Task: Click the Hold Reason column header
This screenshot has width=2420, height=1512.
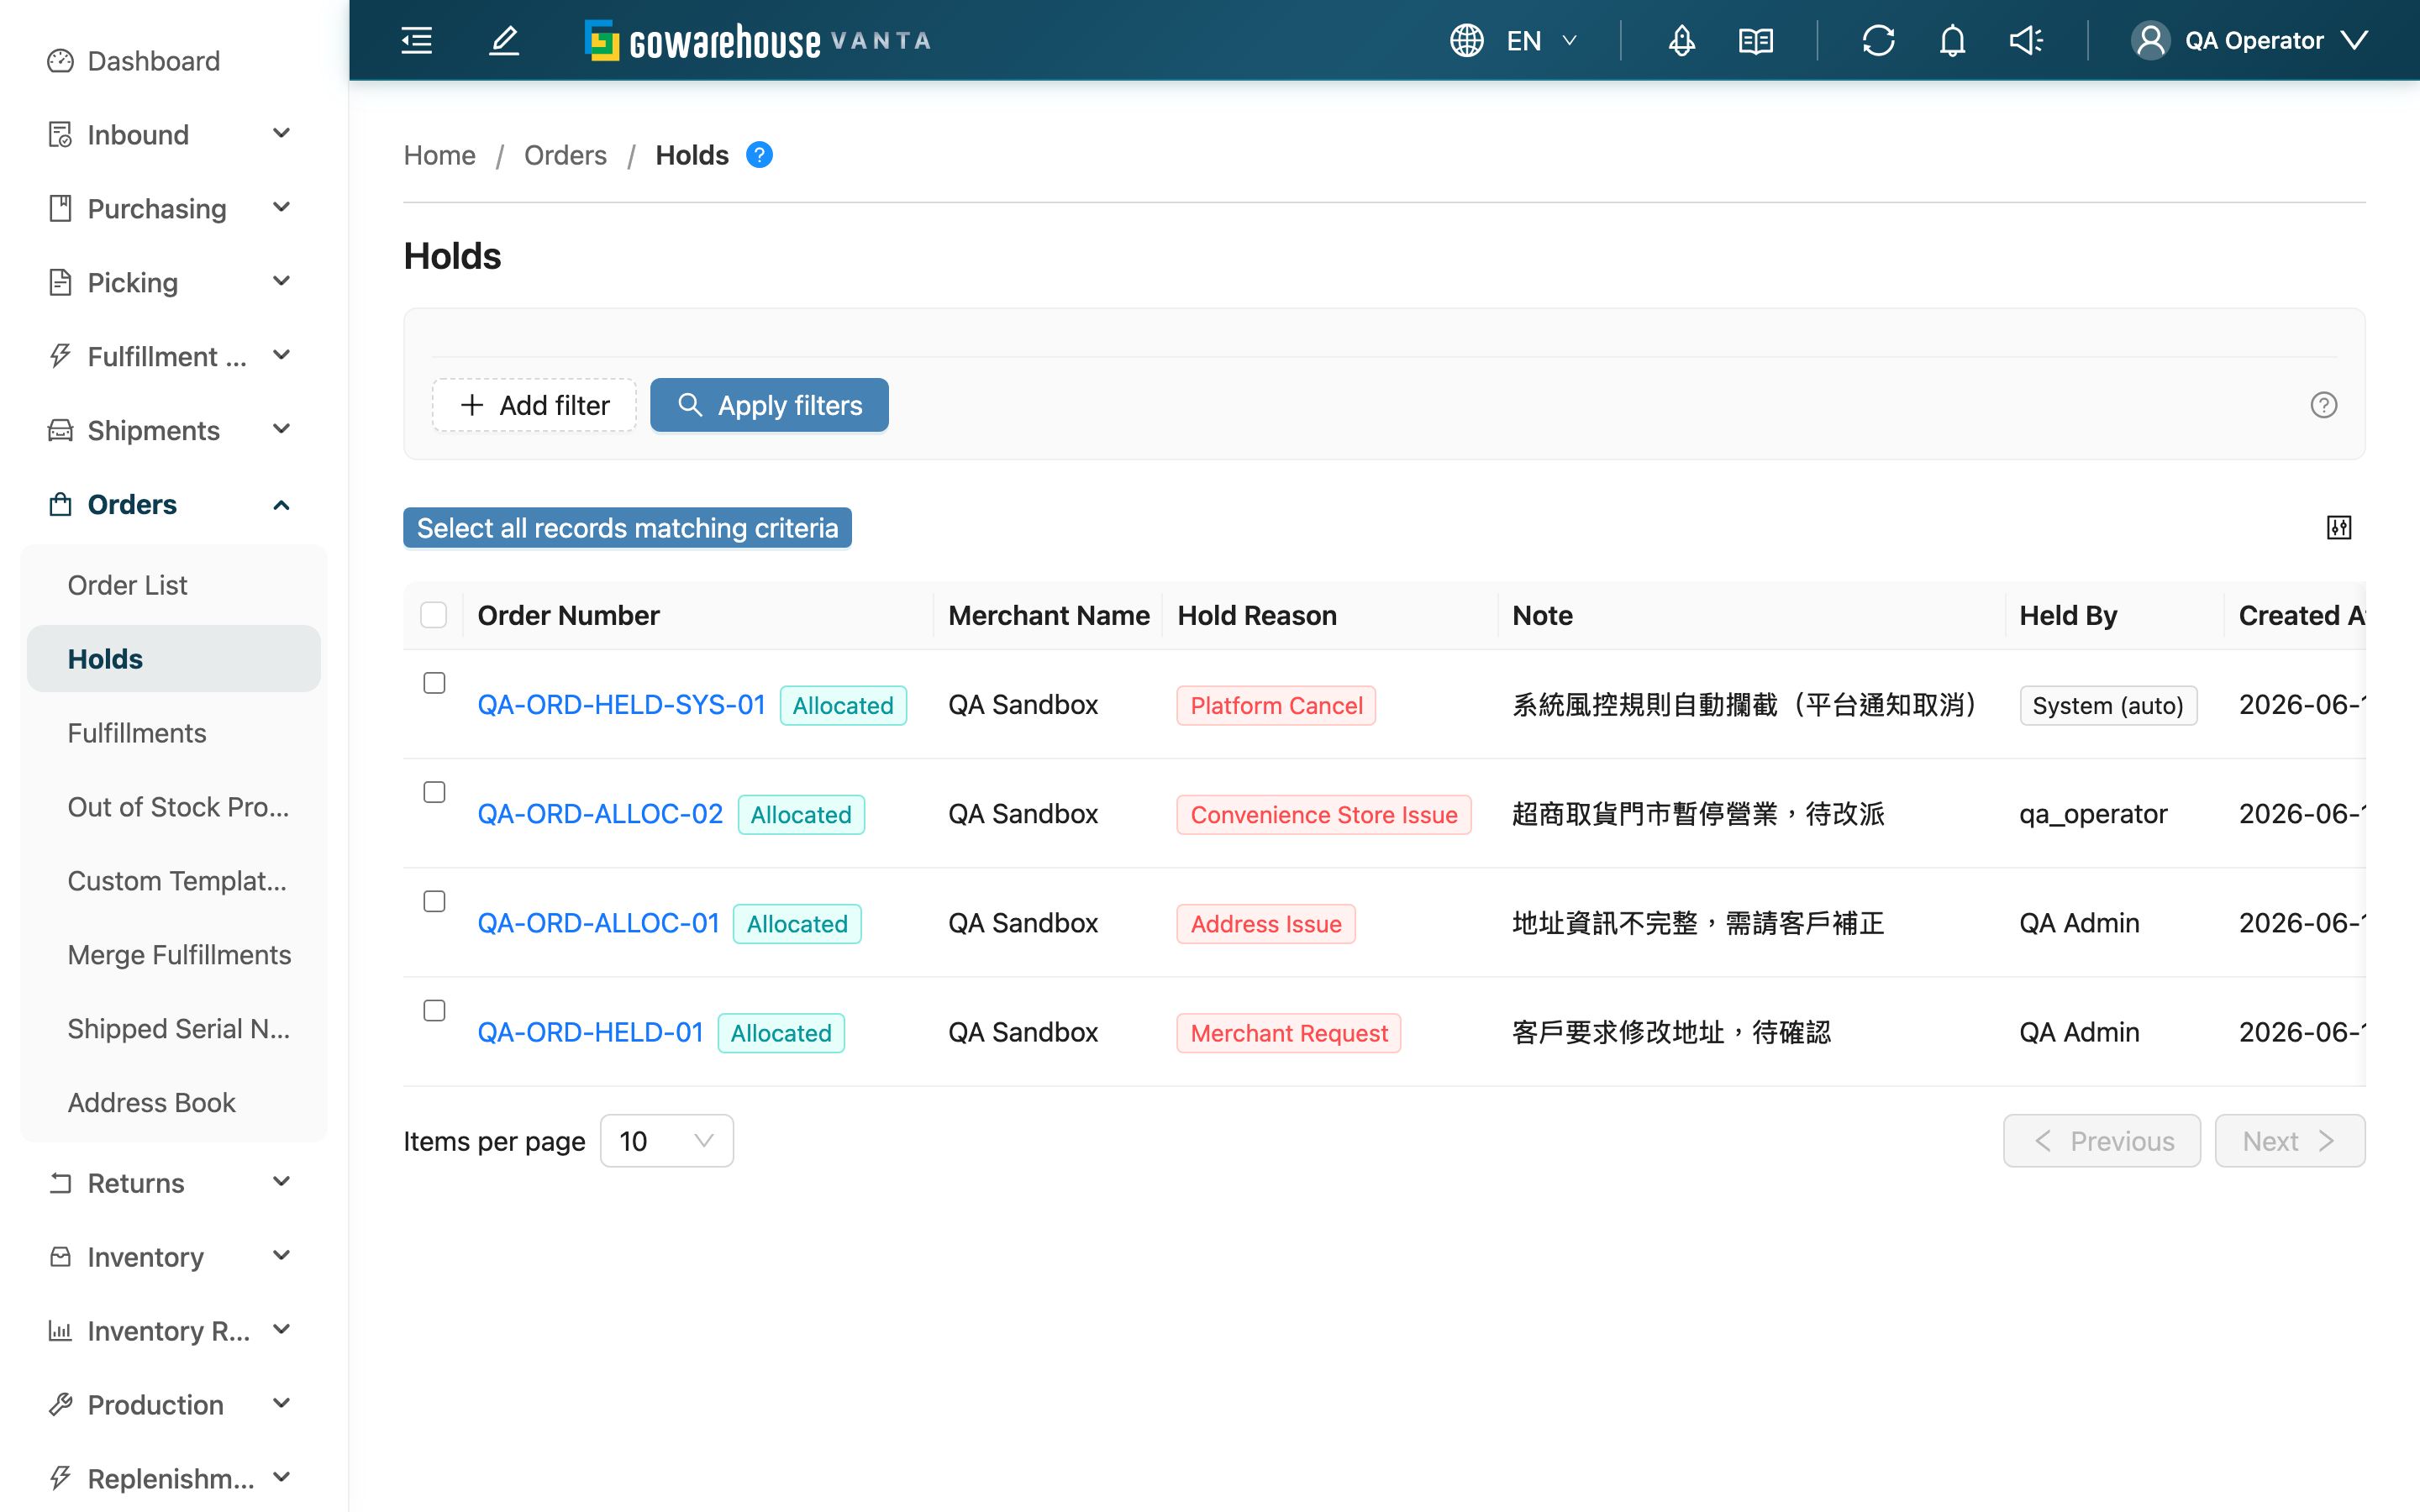Action: tap(1257, 615)
